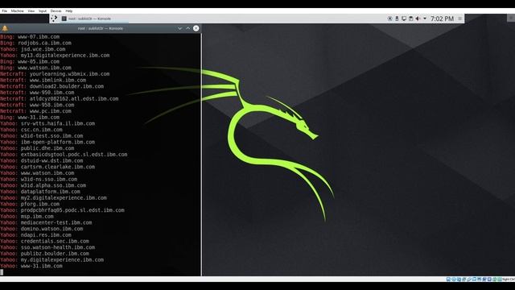This screenshot has width=515, height=290.
Task: Click the Yahoo 'www-31.ibm.com' last line
Action: click(31, 266)
